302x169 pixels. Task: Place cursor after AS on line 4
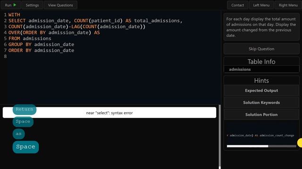pos(100,32)
